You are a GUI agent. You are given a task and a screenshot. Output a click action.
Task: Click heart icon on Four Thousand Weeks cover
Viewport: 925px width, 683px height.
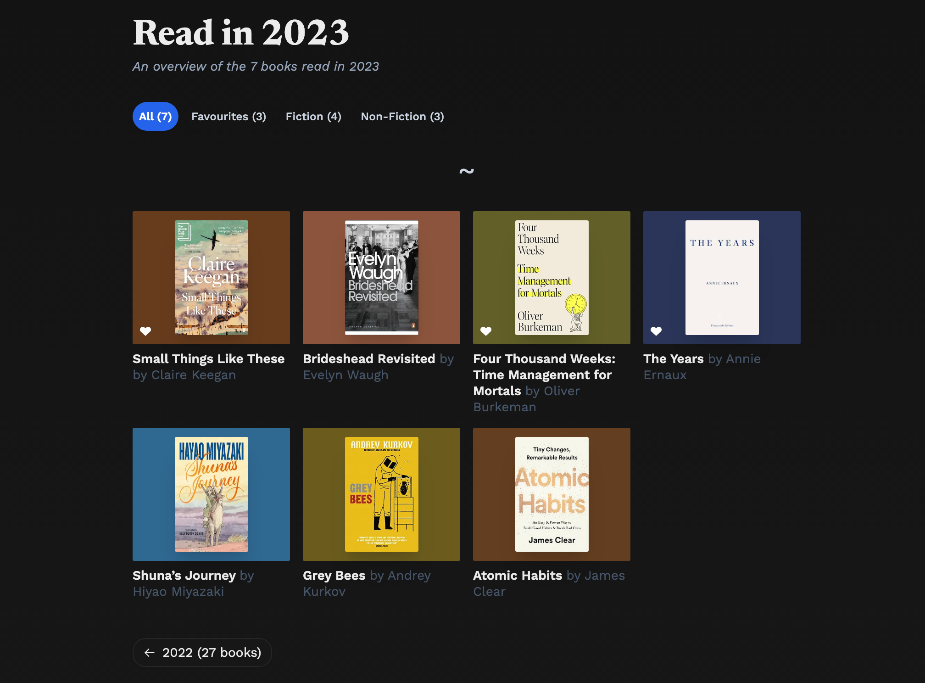[x=486, y=331]
